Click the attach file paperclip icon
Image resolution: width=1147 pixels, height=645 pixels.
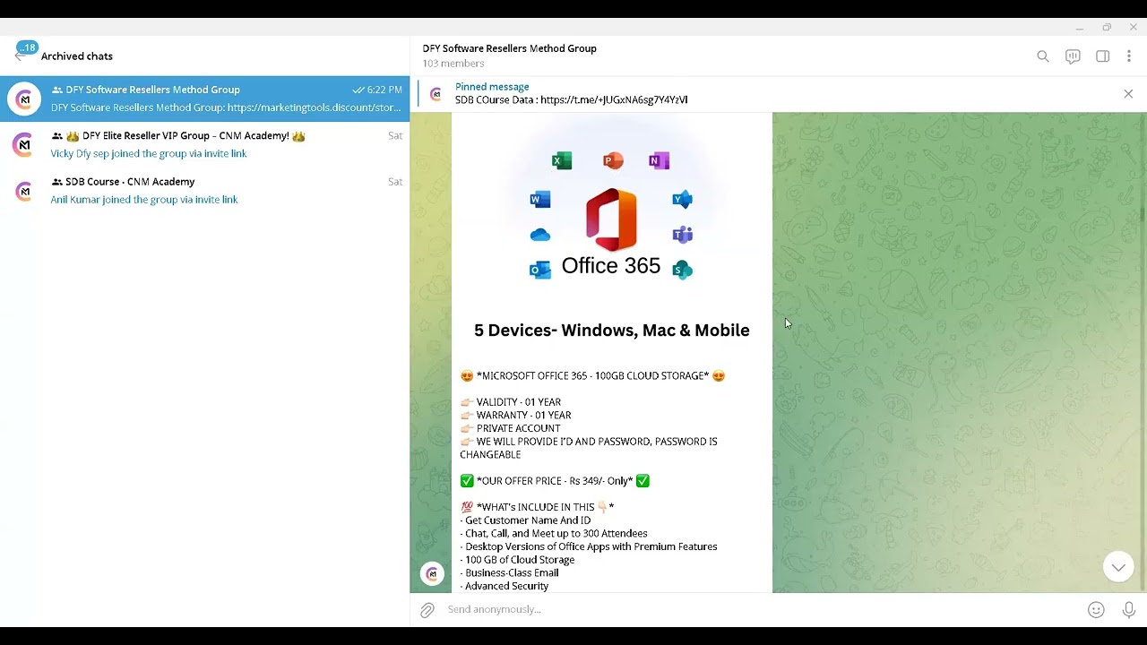[x=427, y=610]
